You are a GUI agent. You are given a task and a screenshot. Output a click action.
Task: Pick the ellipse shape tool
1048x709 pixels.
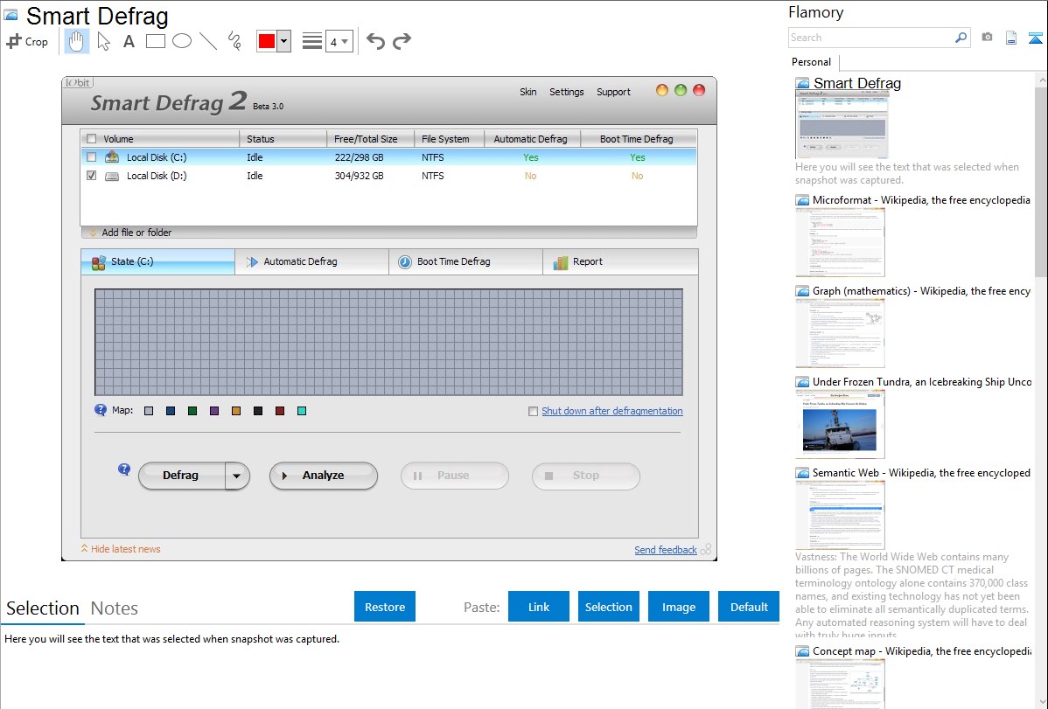[182, 41]
